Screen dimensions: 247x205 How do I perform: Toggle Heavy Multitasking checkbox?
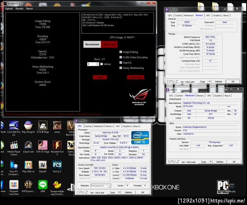(x=121, y=68)
